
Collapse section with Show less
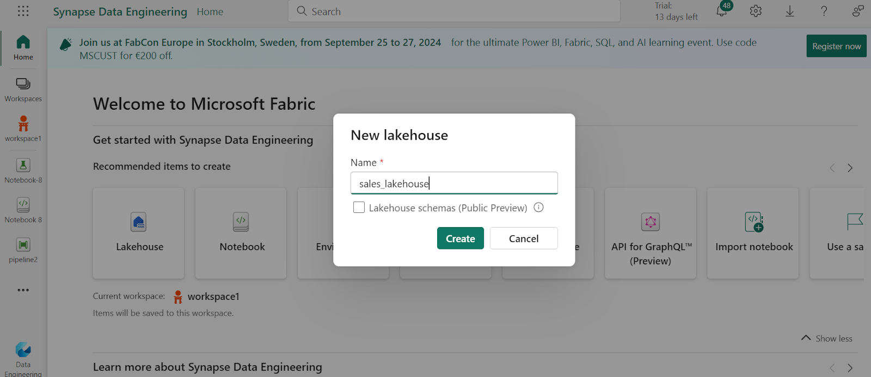827,338
